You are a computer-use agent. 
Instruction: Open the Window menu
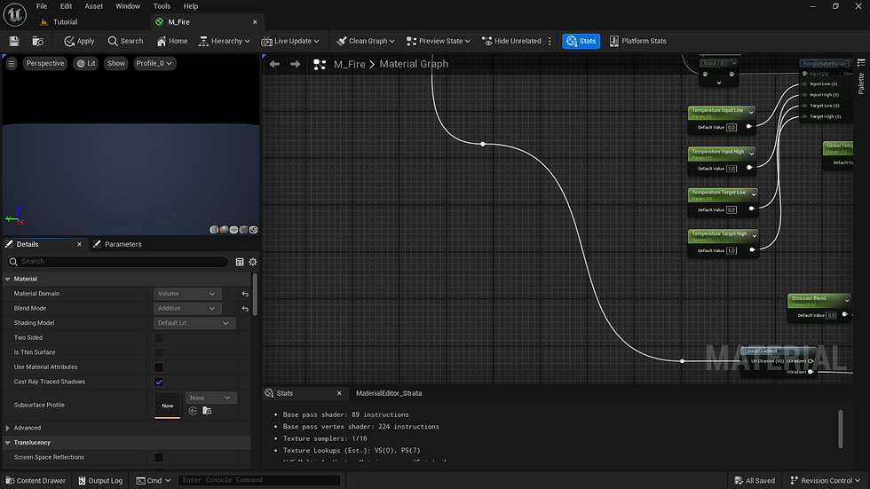128,6
